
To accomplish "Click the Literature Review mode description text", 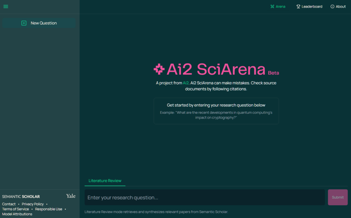I will click(x=156, y=212).
